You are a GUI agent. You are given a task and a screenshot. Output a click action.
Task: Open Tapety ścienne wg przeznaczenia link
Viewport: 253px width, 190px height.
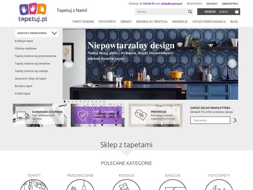[x=36, y=56]
